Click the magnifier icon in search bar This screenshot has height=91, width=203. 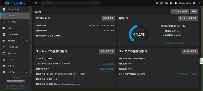(x=43, y=3)
